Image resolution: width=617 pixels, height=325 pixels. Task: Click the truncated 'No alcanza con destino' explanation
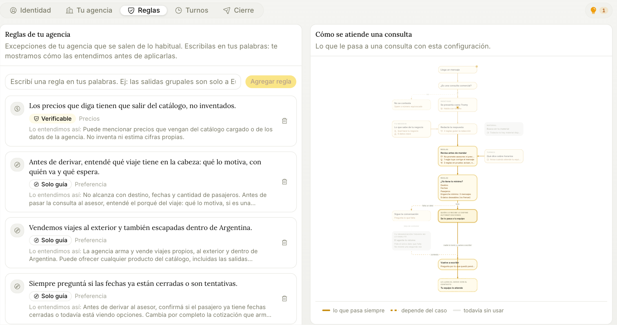click(x=148, y=199)
